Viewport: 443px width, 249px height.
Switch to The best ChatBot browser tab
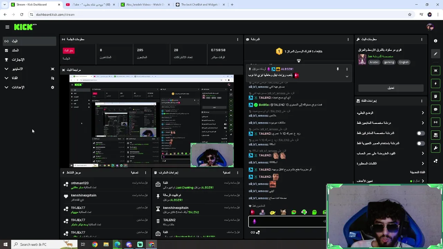(200, 4)
